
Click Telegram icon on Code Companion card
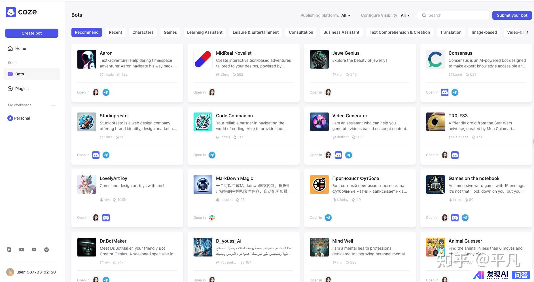coord(212,155)
